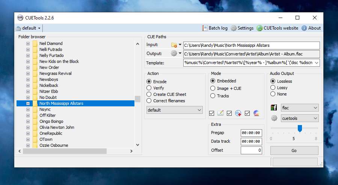
Task: Start processing with the Go button
Action: click(294, 151)
